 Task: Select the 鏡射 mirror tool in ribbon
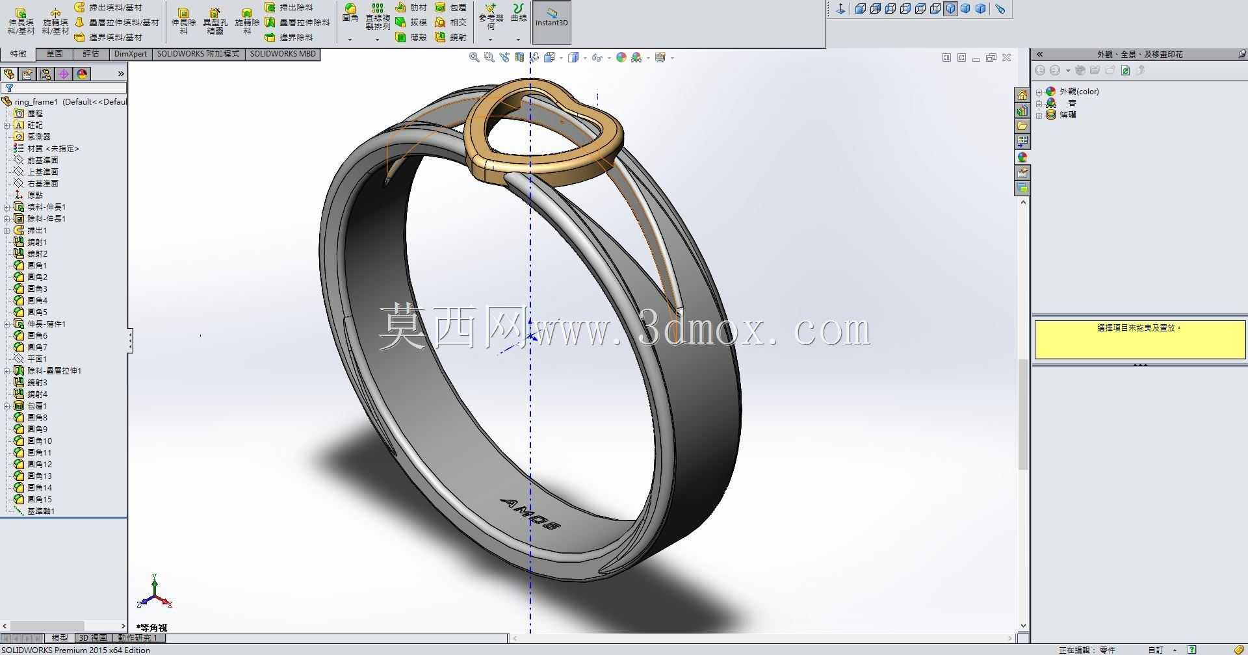coord(450,37)
